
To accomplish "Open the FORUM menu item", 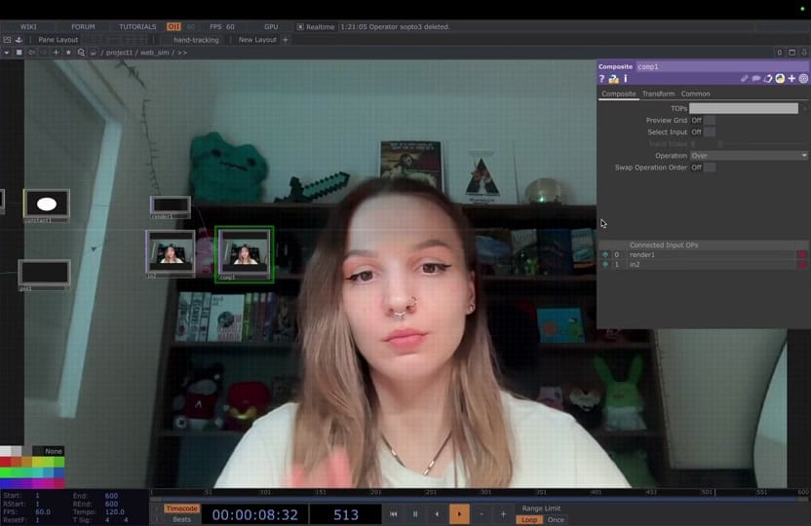I will pyautogui.click(x=83, y=27).
